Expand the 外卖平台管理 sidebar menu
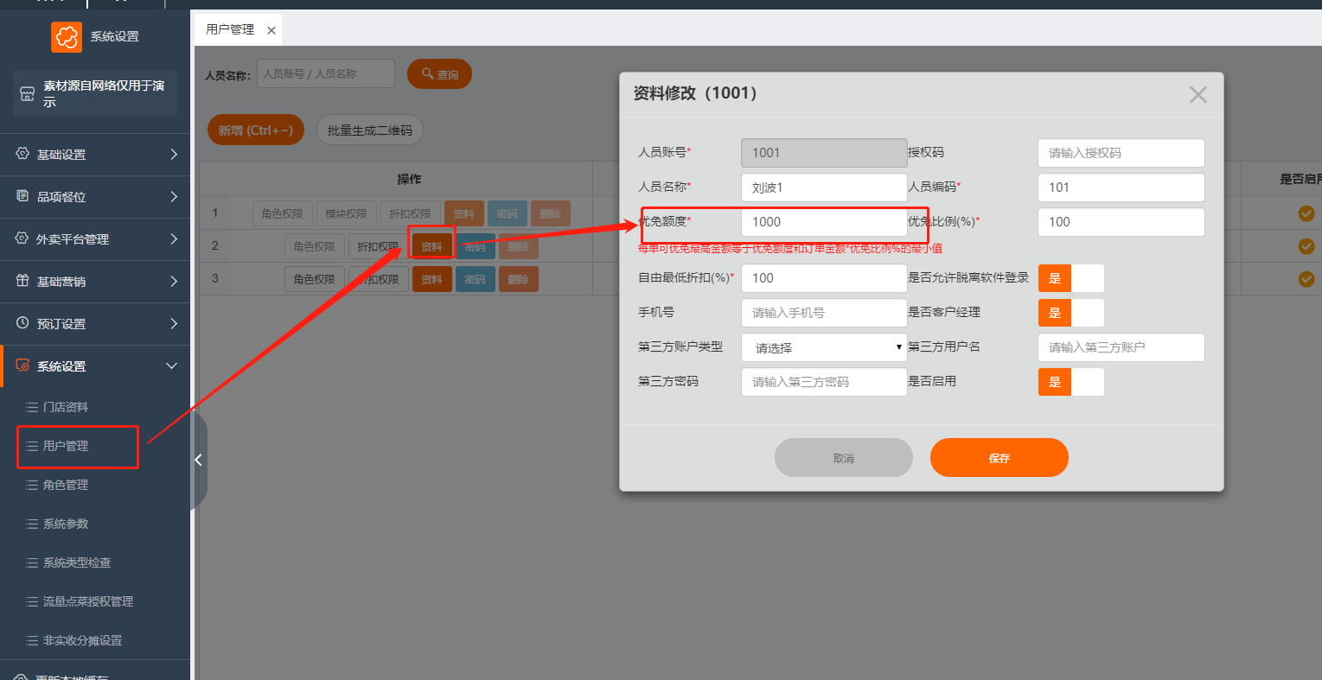 click(95, 239)
